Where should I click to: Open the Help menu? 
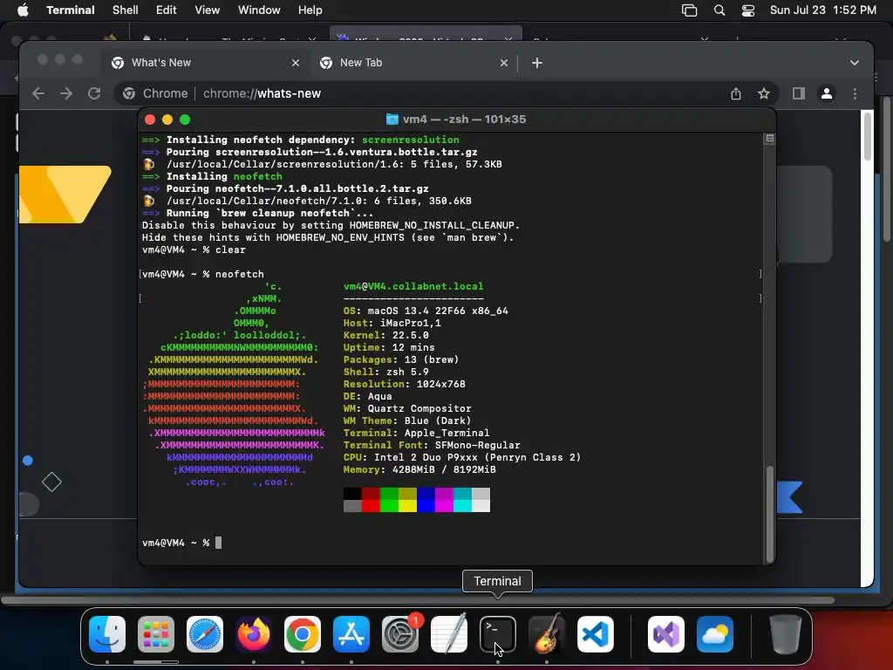point(310,10)
